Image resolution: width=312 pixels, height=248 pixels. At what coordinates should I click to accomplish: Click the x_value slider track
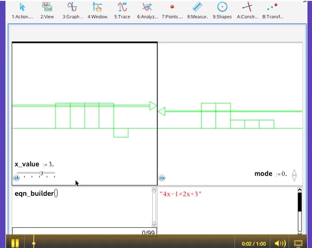36,173
